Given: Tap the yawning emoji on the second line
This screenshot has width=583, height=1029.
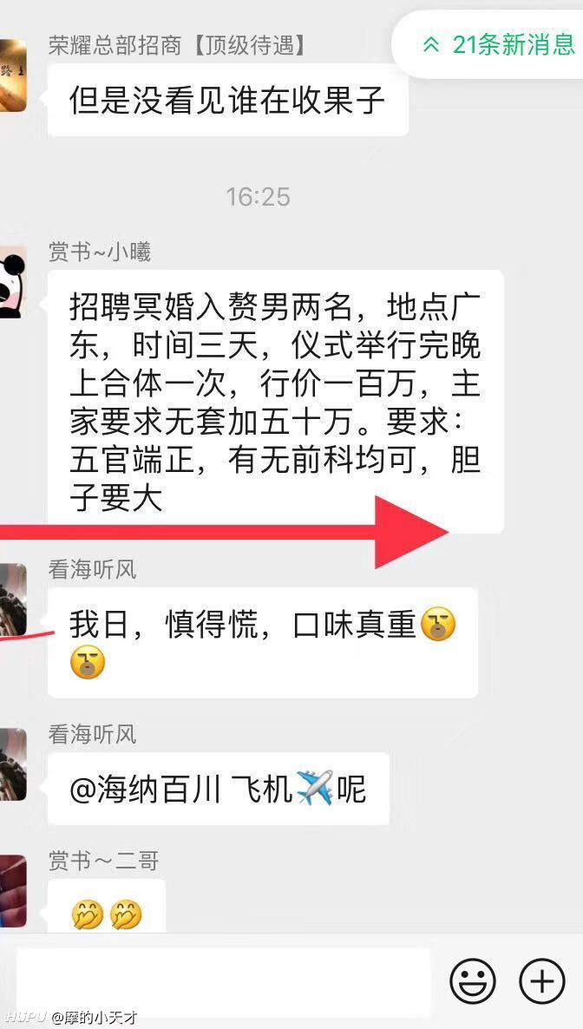Looking at the screenshot, I should click(x=88, y=661).
